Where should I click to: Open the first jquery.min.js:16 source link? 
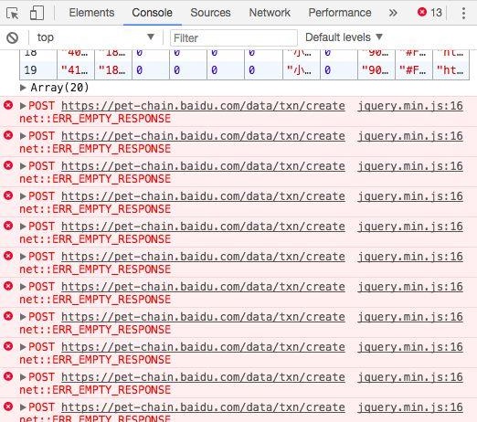tap(410, 106)
